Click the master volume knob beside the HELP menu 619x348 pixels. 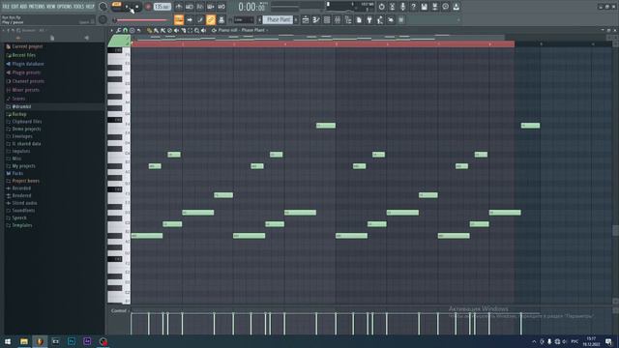[x=103, y=7]
